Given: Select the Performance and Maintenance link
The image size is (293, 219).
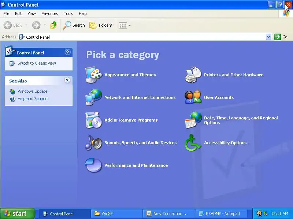Looking at the screenshot, I should pos(136,165).
